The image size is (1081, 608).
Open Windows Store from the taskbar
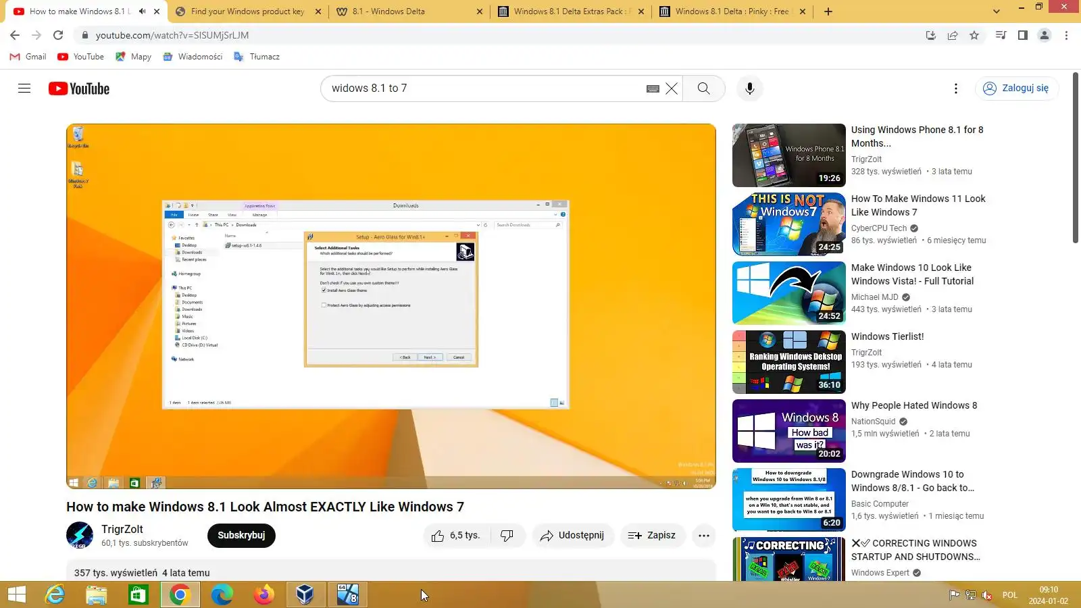click(139, 594)
